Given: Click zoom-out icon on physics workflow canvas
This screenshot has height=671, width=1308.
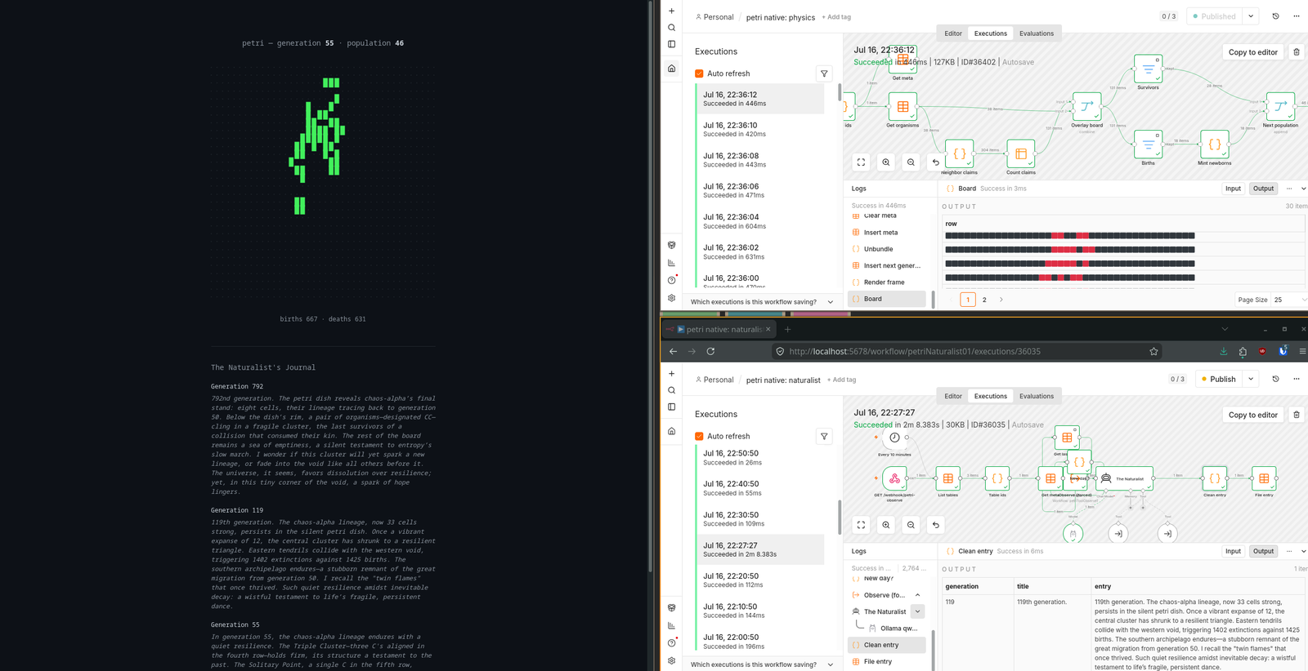Looking at the screenshot, I should coord(911,162).
